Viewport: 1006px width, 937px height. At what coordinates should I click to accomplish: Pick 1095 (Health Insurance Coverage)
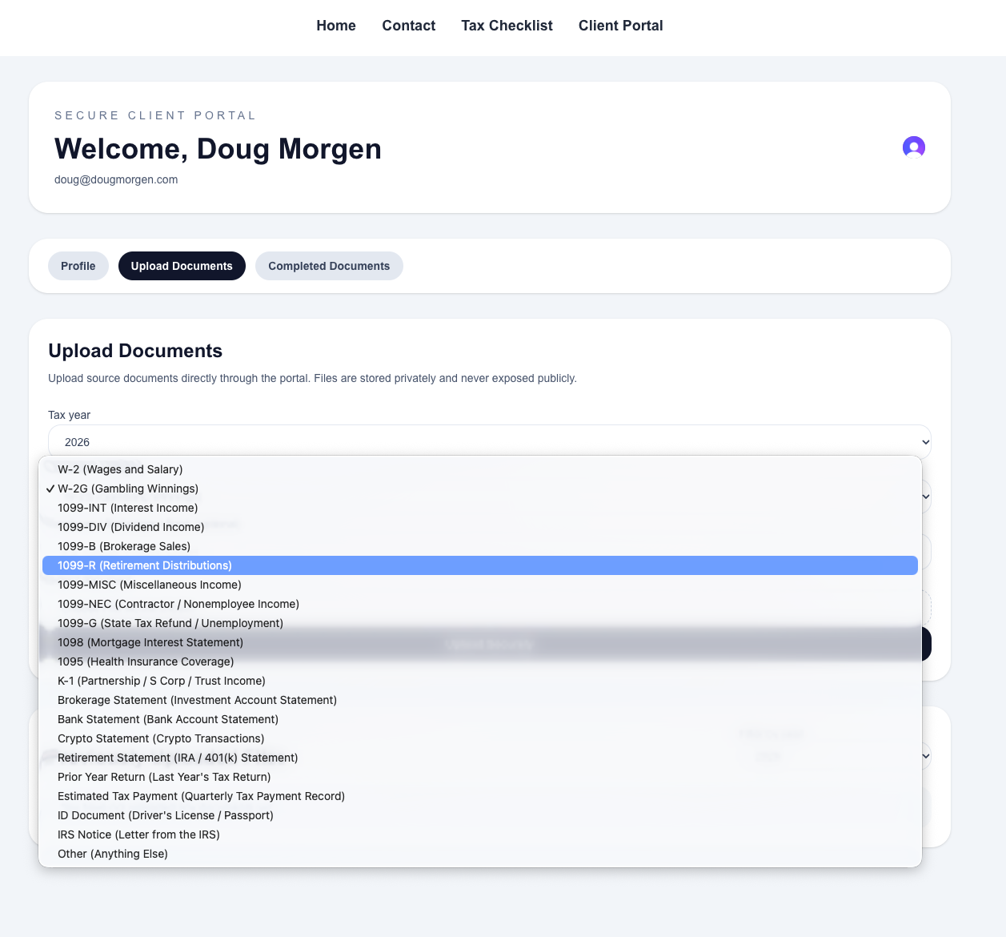[x=480, y=662]
